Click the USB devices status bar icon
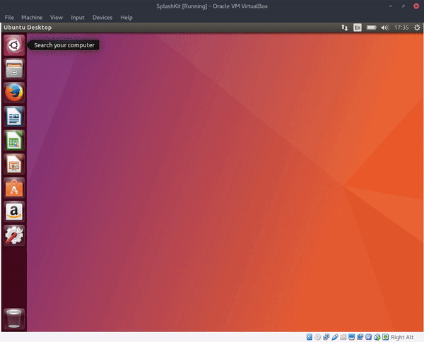This screenshot has height=342, width=424. point(335,337)
